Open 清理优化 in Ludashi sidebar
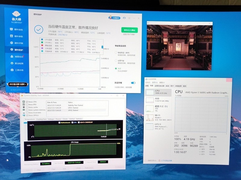The width and height of the screenshot is (241, 180). pyautogui.click(x=17, y=56)
